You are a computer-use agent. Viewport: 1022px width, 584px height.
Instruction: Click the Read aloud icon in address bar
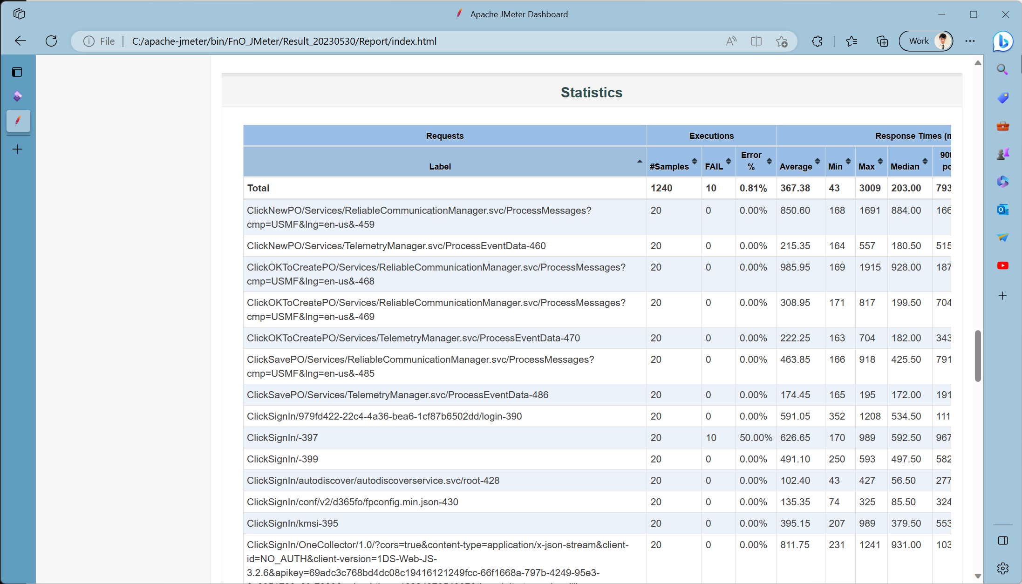[x=731, y=41]
